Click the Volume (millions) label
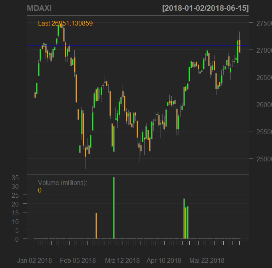The height and width of the screenshot is (268, 272). tap(62, 183)
